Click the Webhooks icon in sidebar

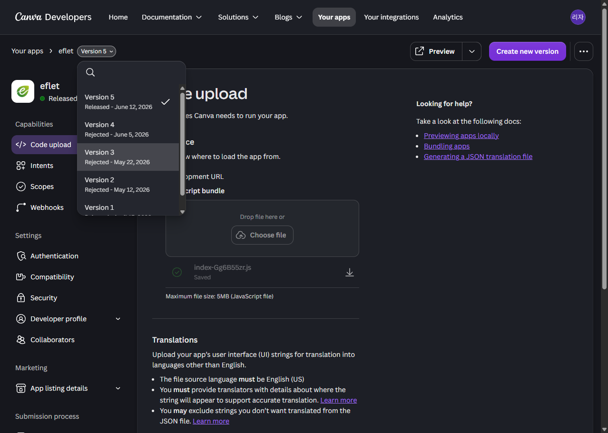click(x=21, y=207)
